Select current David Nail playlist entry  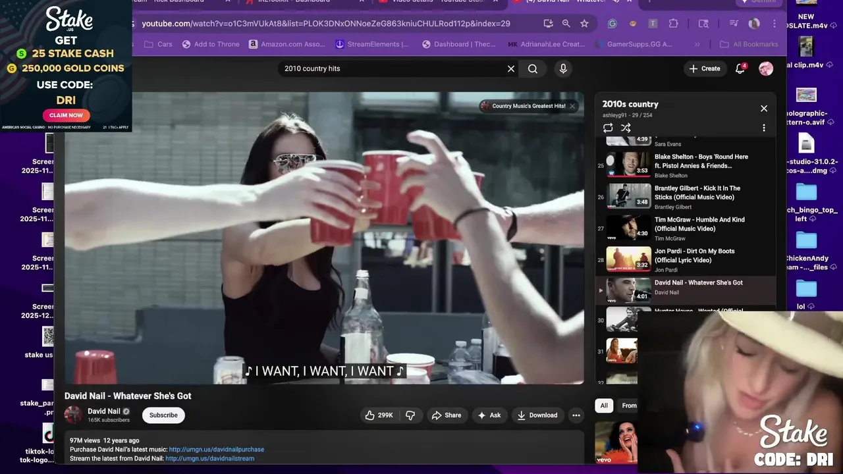[x=685, y=290]
